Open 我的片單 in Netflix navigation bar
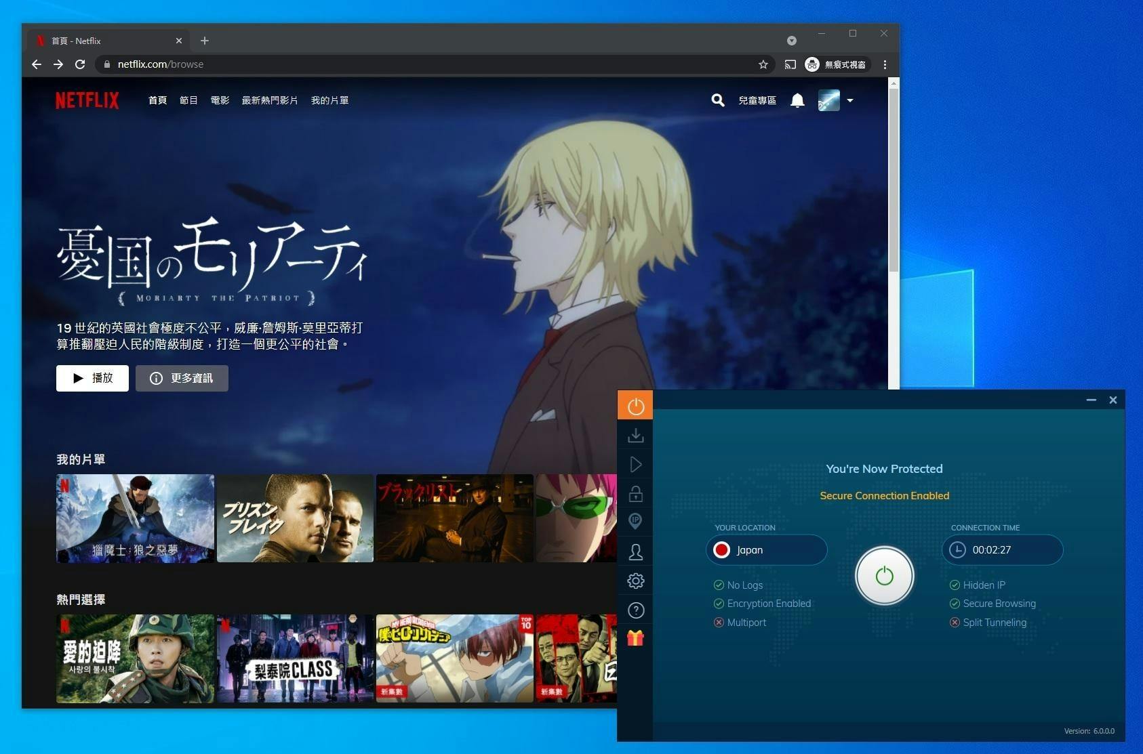The width and height of the screenshot is (1143, 754). click(329, 100)
